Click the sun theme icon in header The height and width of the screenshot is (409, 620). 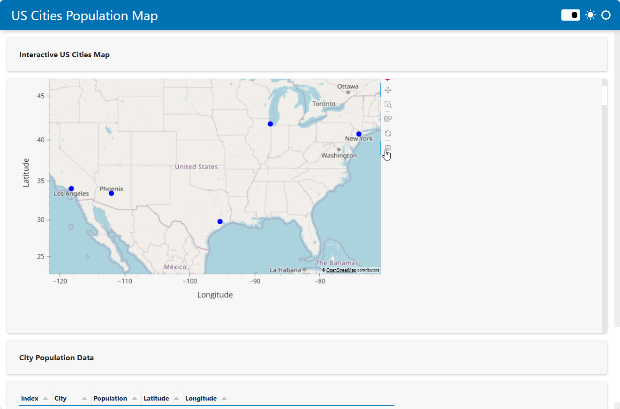click(x=590, y=15)
